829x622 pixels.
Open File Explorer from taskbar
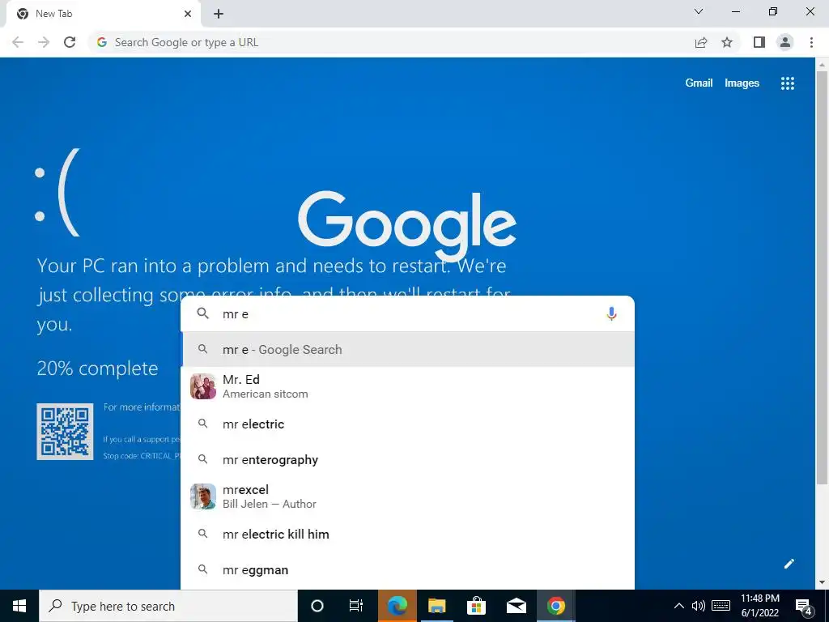436,606
